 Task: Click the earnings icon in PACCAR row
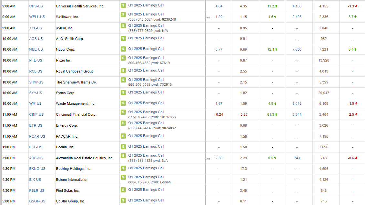point(123,136)
